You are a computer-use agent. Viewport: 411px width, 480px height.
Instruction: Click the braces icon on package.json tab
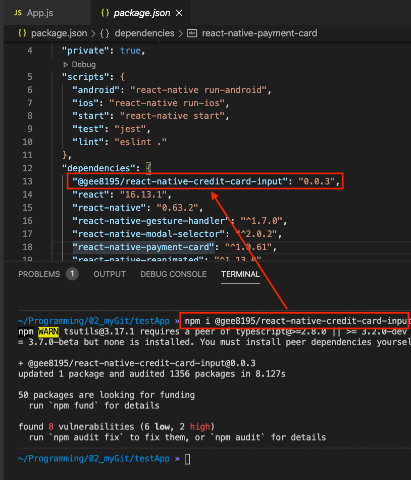[x=105, y=13]
